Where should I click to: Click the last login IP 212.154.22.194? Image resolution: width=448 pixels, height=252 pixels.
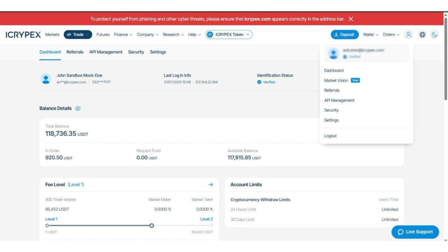click(x=206, y=82)
